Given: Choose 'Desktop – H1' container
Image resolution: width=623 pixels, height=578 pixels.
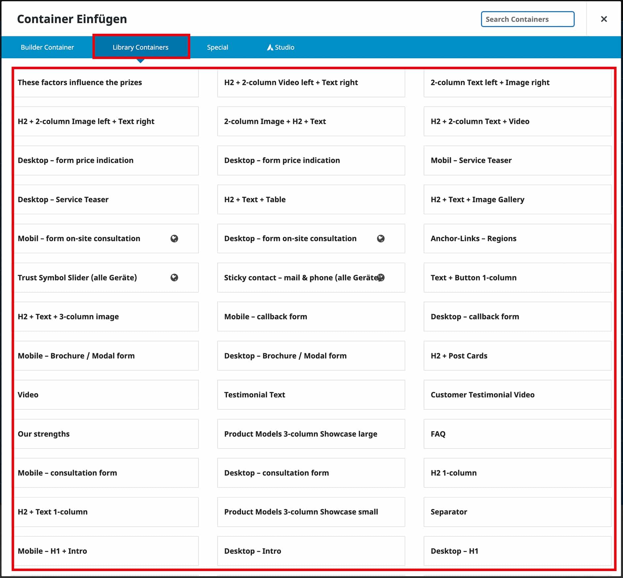Looking at the screenshot, I should coord(518,551).
